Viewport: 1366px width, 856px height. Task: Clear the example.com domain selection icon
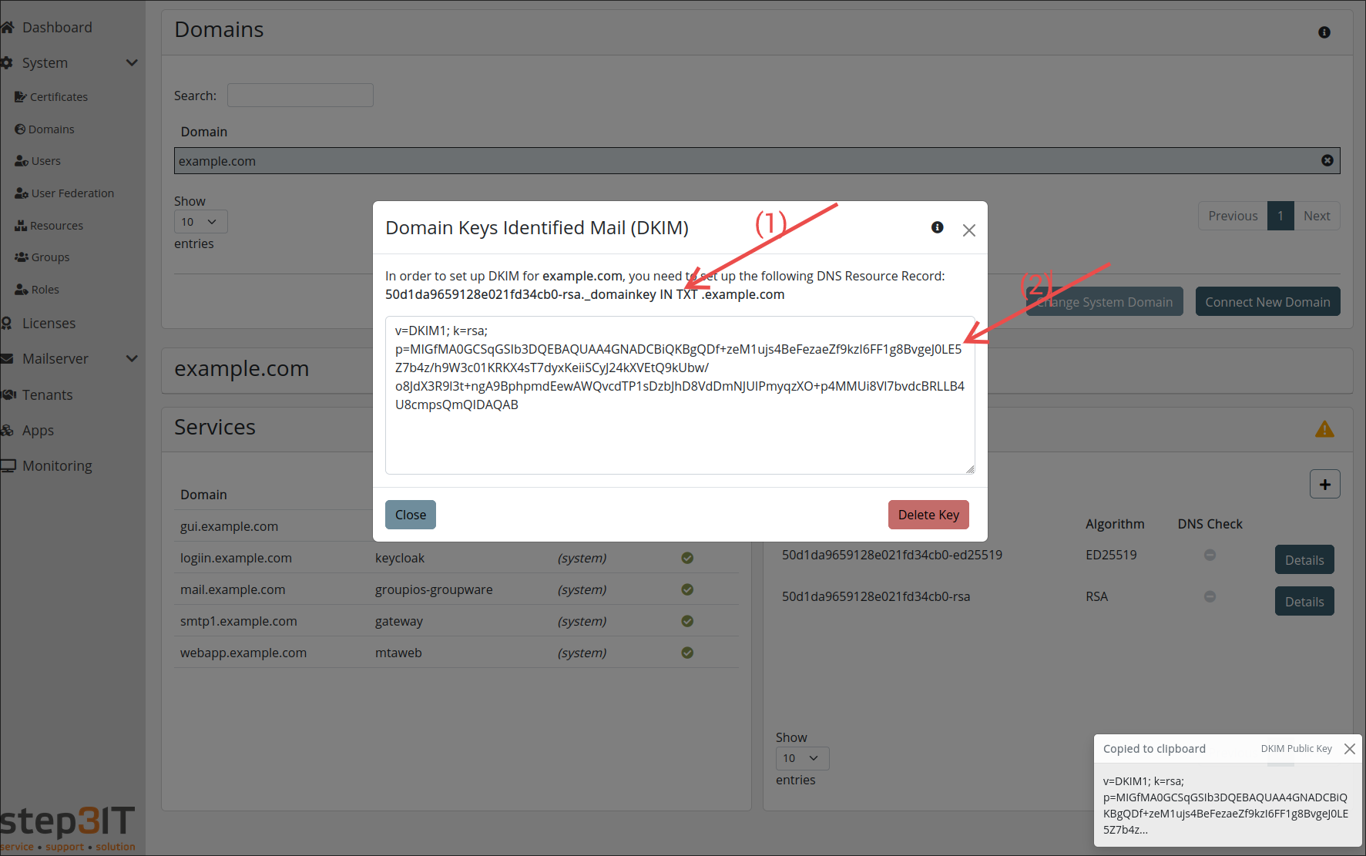click(1327, 160)
